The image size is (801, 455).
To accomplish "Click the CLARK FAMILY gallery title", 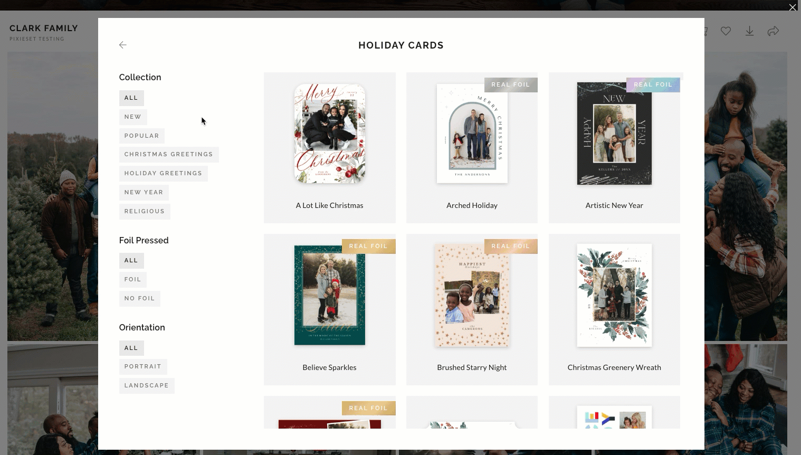I will tap(43, 28).
